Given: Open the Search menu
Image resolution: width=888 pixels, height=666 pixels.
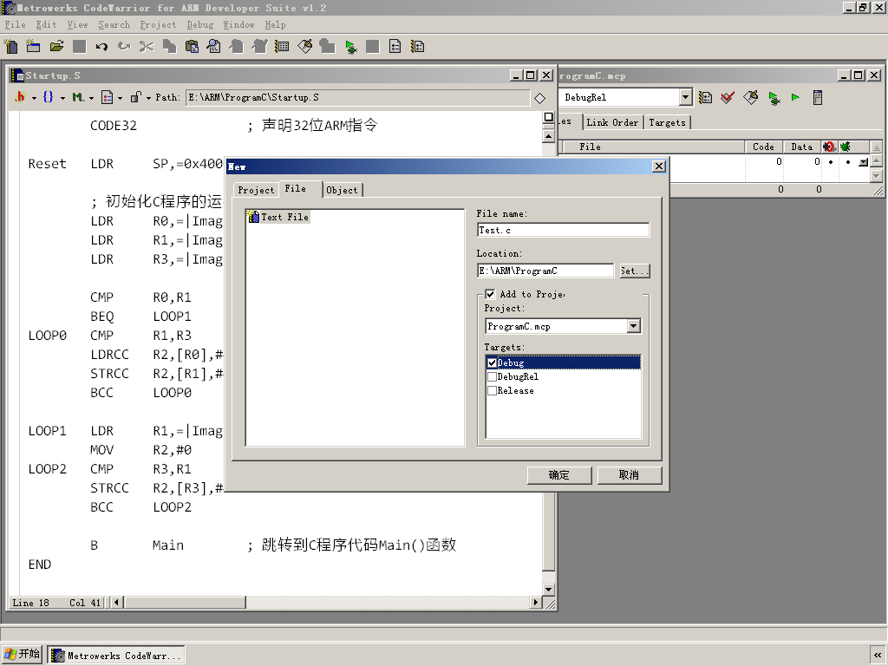Looking at the screenshot, I should (x=114, y=25).
